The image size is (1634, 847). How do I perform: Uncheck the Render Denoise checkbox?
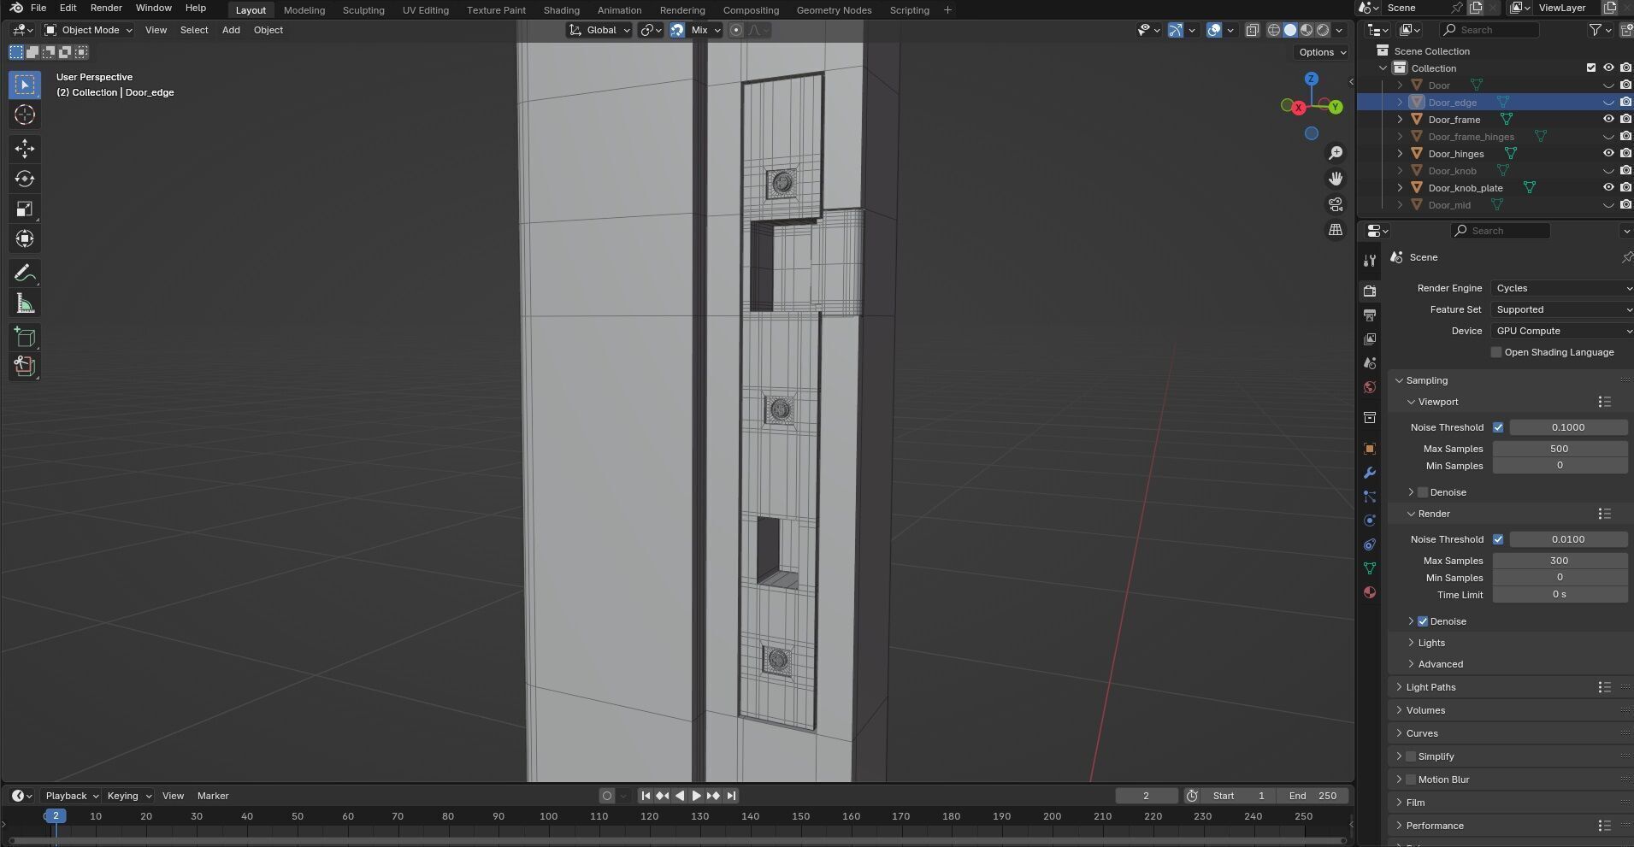click(1423, 621)
